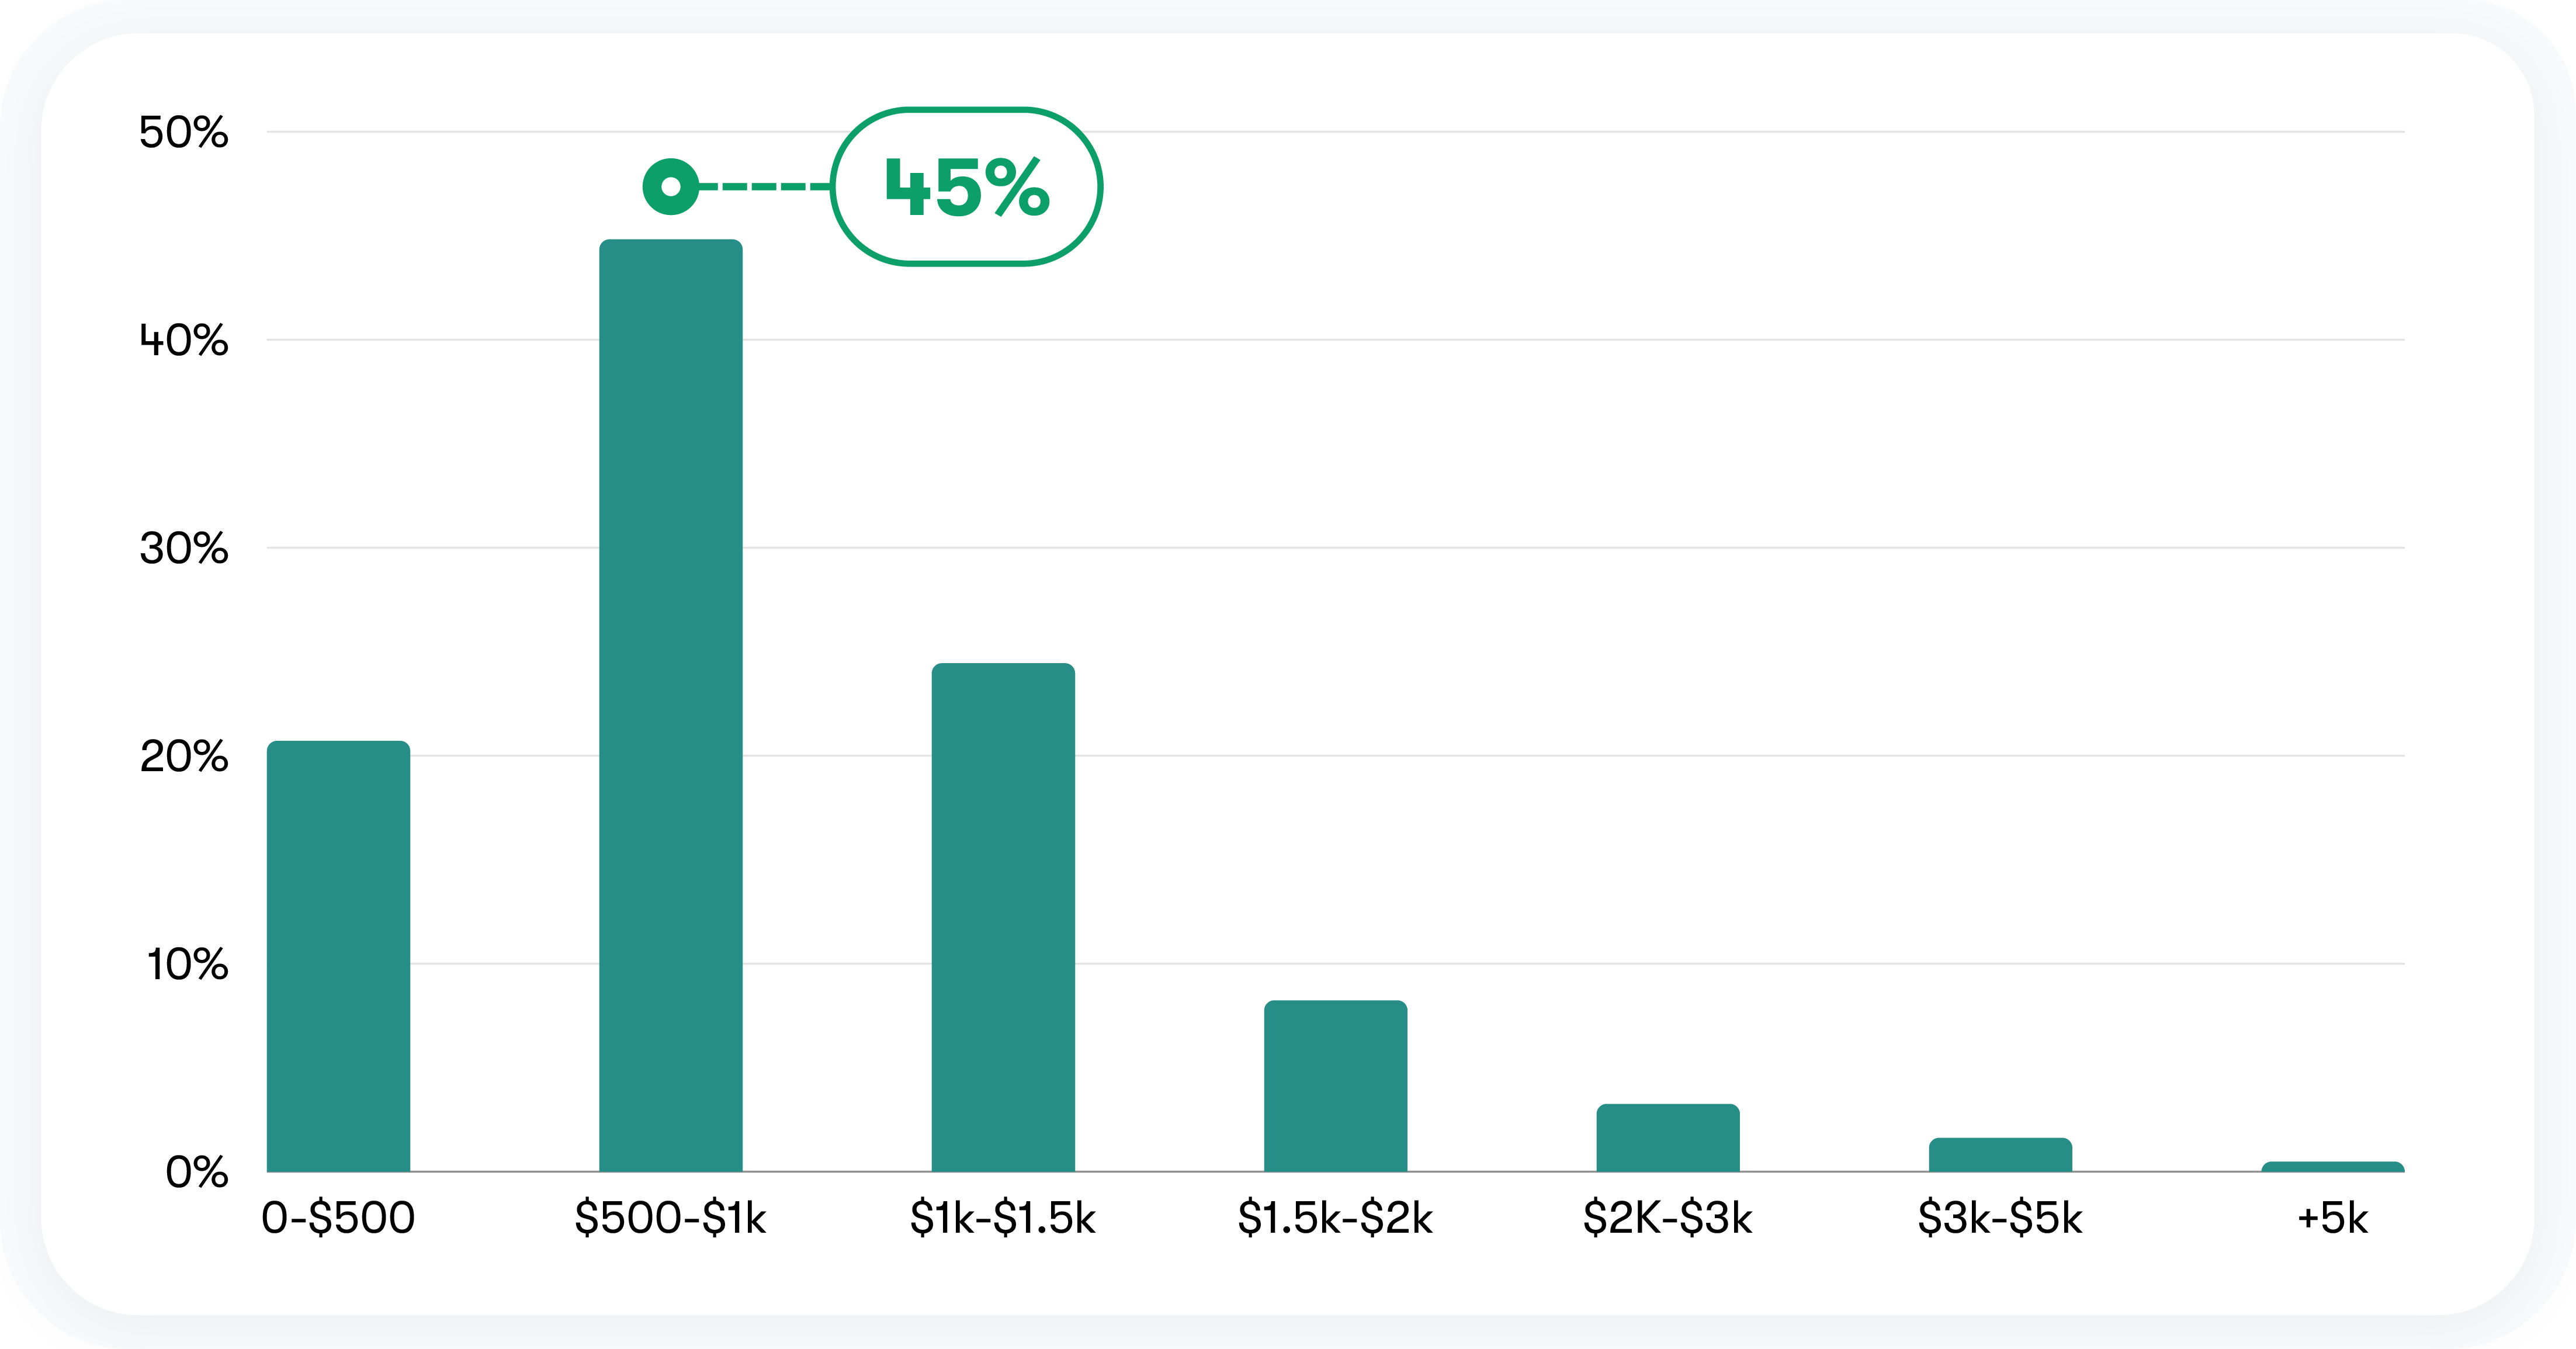Click the $1.5k-$2k axis label
The width and height of the screenshot is (2576, 1349).
point(1335,1218)
